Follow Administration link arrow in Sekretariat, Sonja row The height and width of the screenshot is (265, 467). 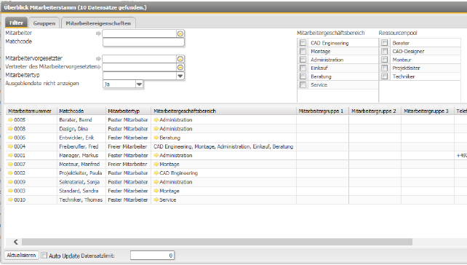pos(156,182)
